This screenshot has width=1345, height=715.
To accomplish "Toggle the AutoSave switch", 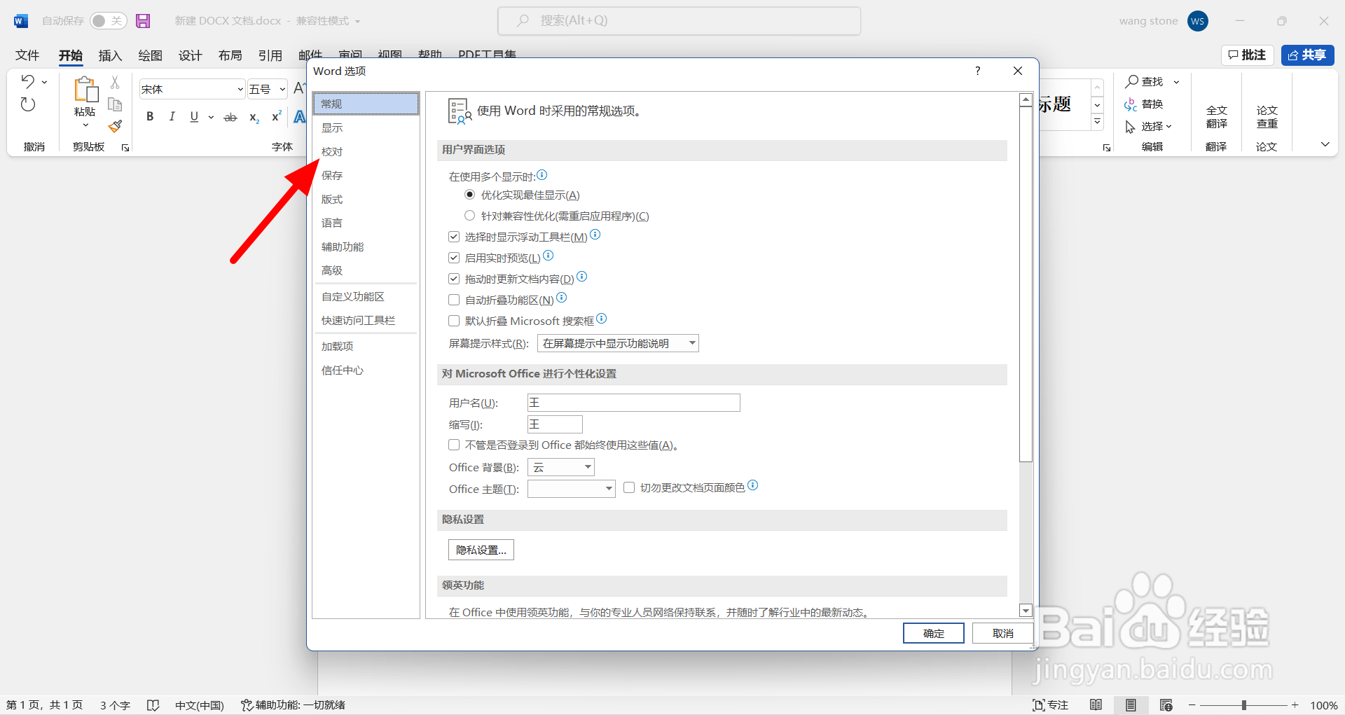I will click(108, 21).
